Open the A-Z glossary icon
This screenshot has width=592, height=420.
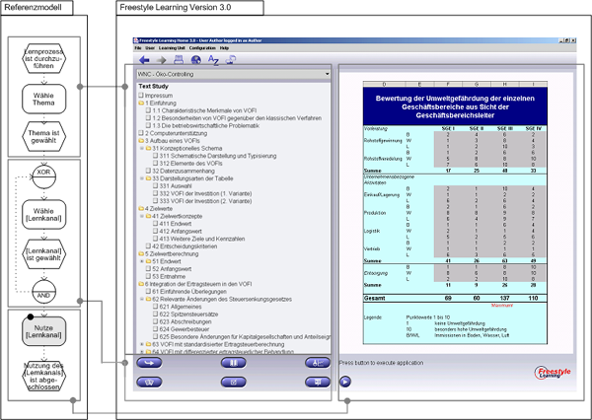(213, 60)
